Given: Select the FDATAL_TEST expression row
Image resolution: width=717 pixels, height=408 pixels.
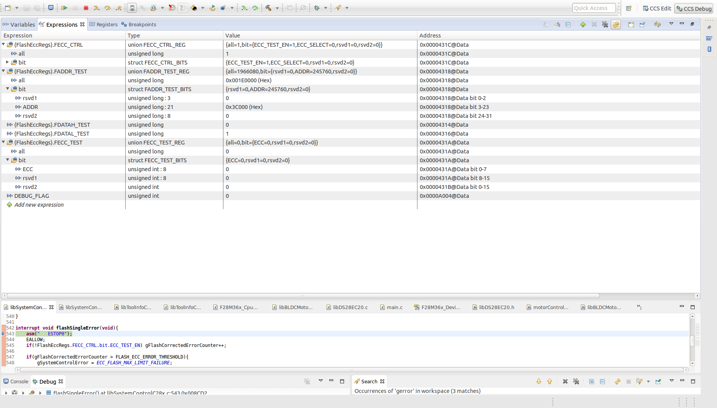Looking at the screenshot, I should pos(351,134).
